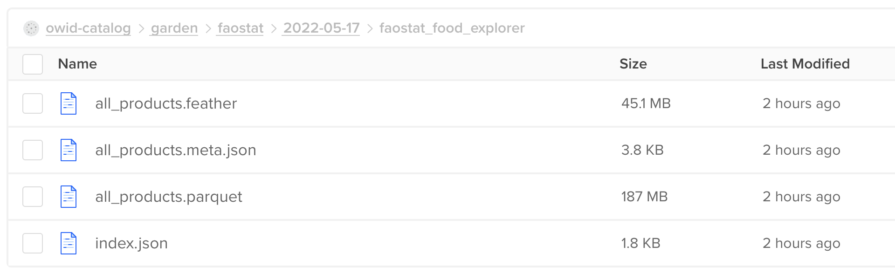Click the faostat_food_explorer breadcrumb label

(x=452, y=28)
